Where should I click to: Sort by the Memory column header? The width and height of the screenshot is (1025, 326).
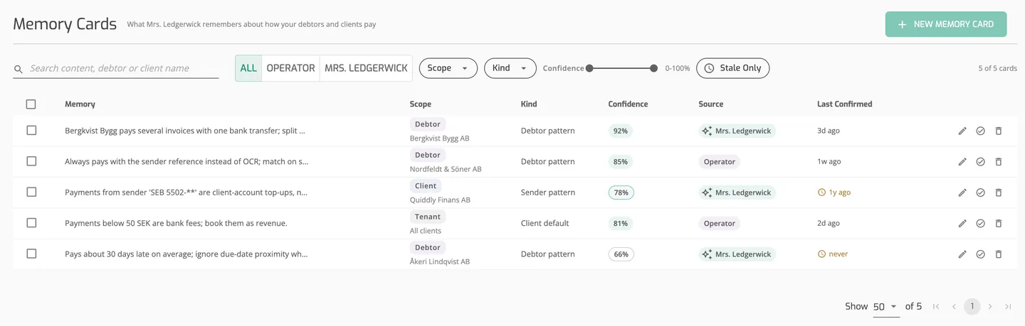80,104
